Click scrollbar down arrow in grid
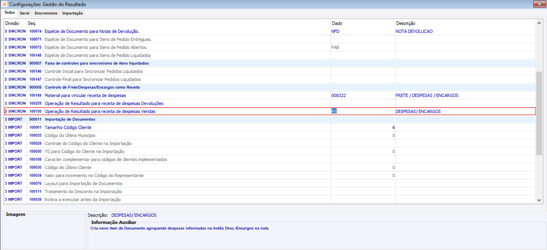The width and height of the screenshot is (547, 250). pyautogui.click(x=539, y=200)
